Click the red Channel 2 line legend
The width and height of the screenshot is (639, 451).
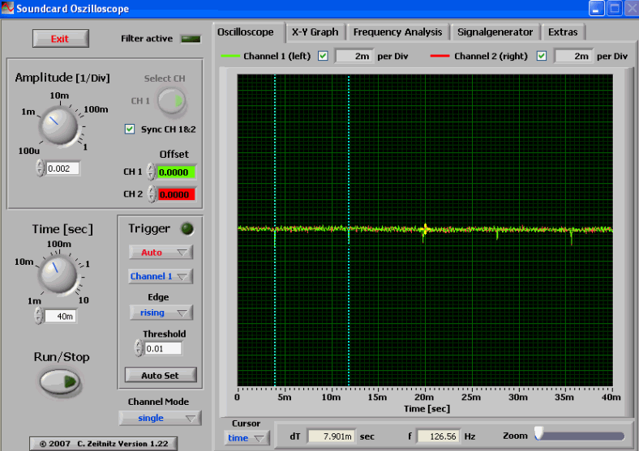coord(440,56)
